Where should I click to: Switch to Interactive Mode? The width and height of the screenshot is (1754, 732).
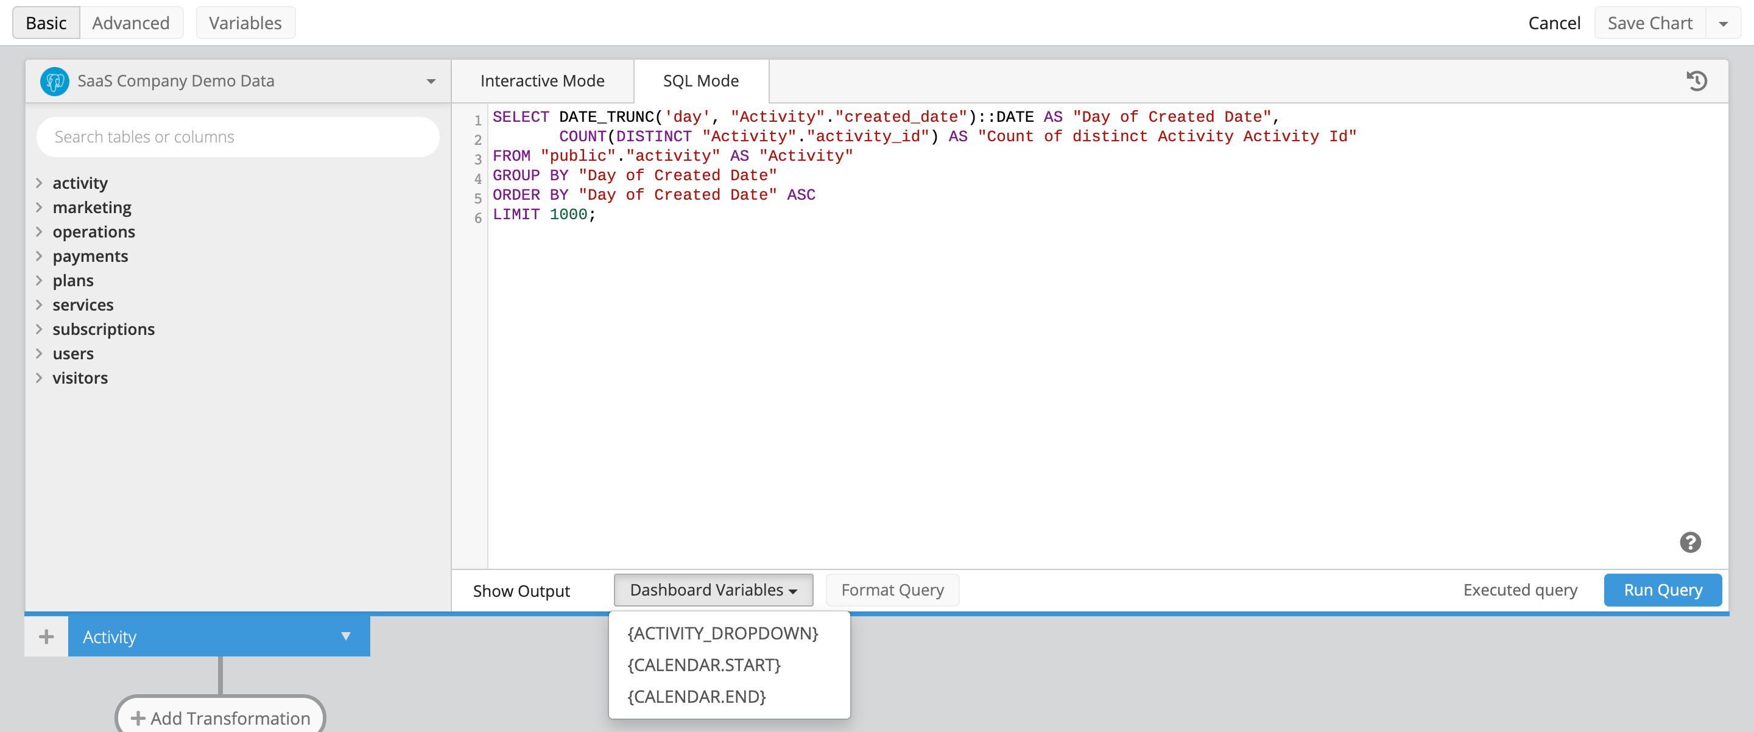coord(542,81)
